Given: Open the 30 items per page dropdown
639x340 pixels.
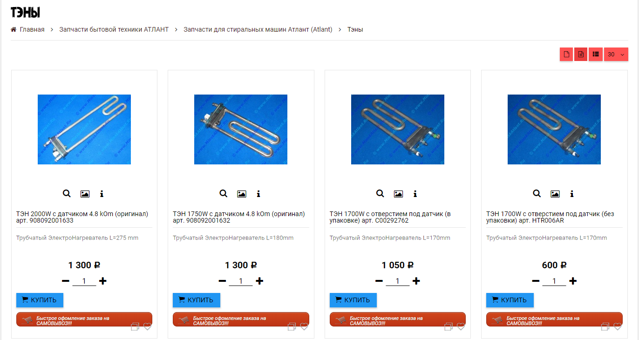Looking at the screenshot, I should coord(616,54).
